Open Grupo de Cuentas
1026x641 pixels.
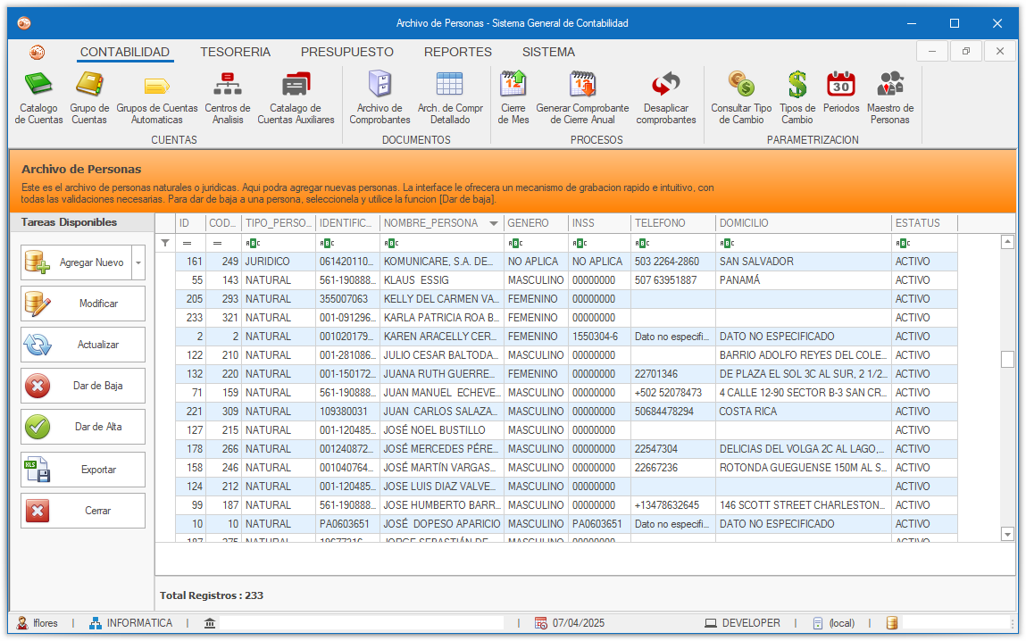point(89,98)
